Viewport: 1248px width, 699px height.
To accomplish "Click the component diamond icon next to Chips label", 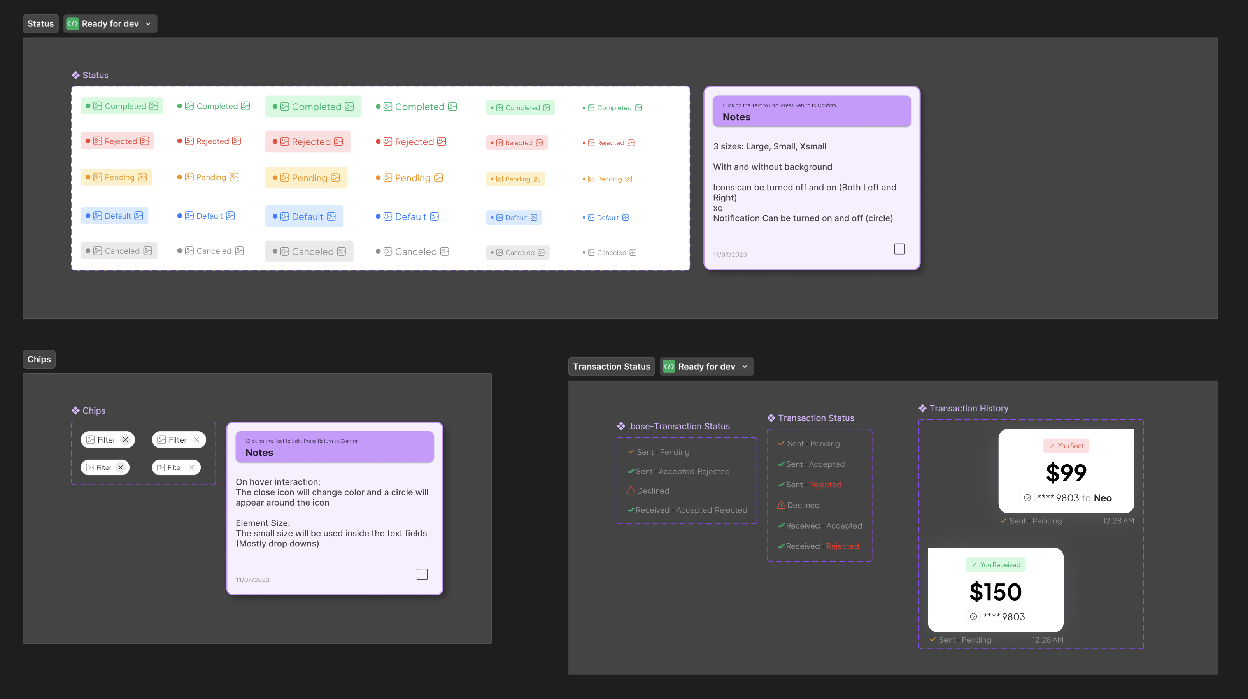I will [x=75, y=411].
